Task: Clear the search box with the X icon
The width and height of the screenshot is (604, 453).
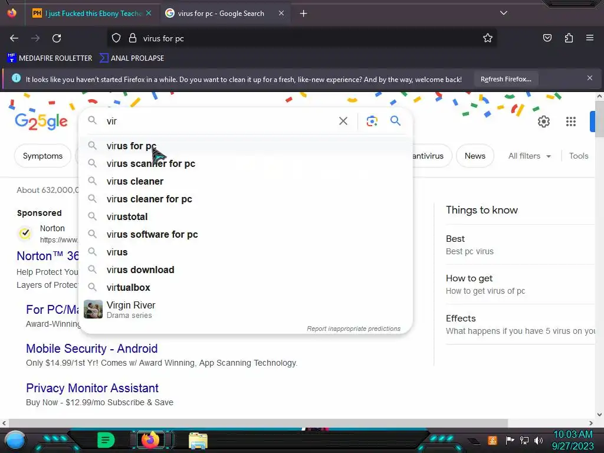Action: coord(343,121)
